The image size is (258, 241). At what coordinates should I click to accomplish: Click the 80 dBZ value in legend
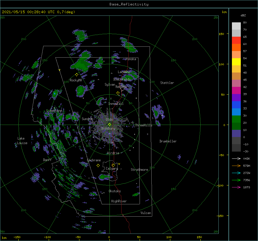(x=245, y=23)
